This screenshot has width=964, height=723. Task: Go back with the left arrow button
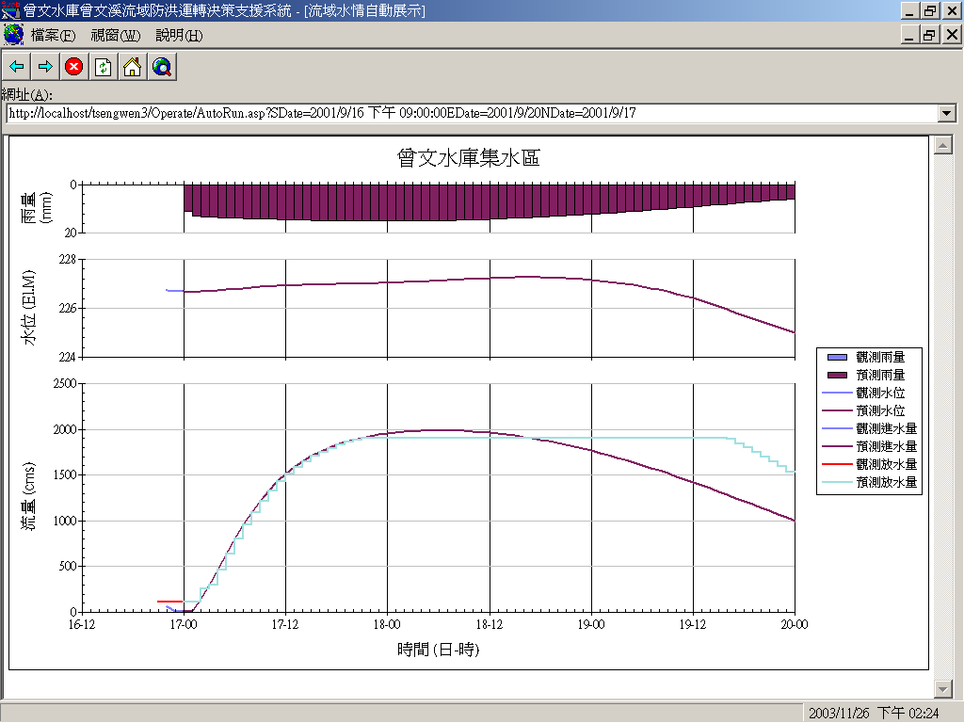click(17, 67)
